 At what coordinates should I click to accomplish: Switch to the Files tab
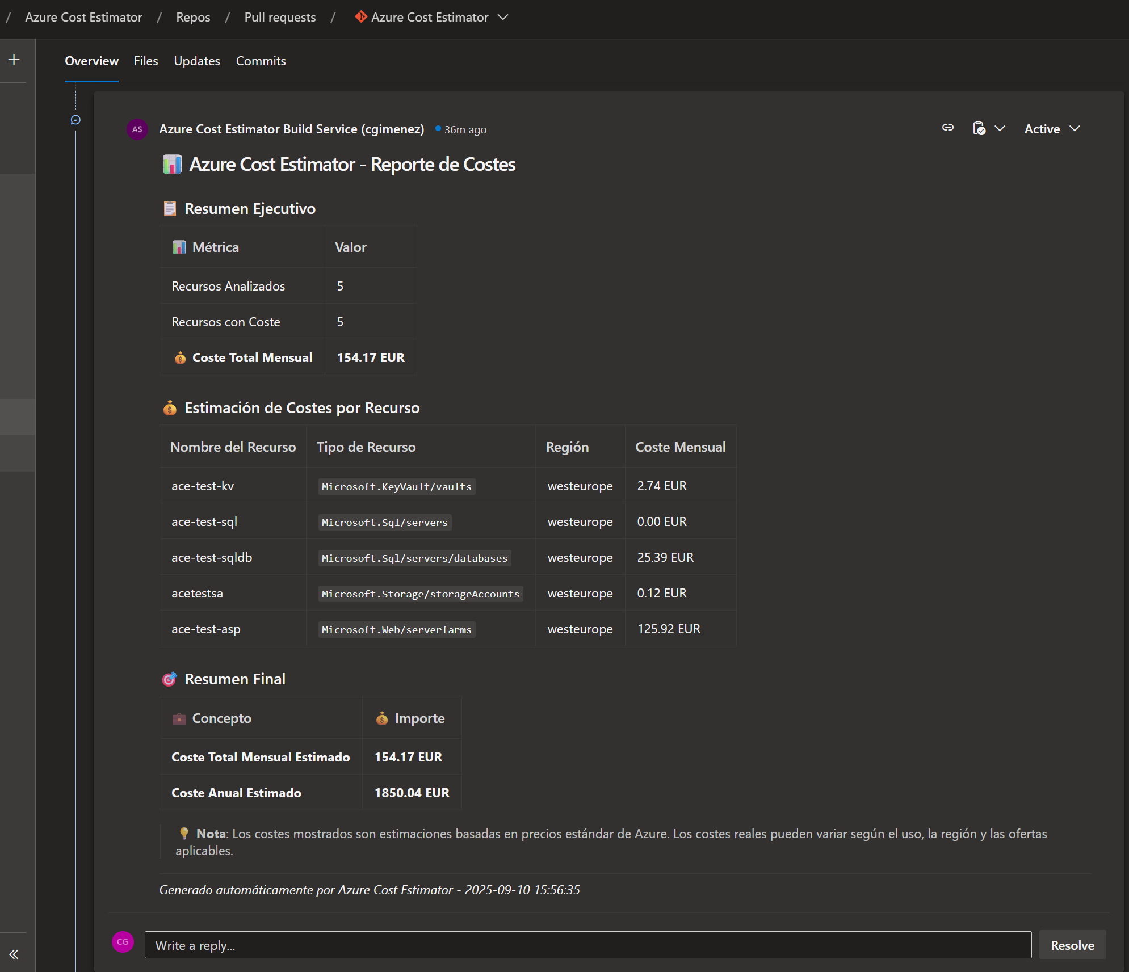click(146, 61)
